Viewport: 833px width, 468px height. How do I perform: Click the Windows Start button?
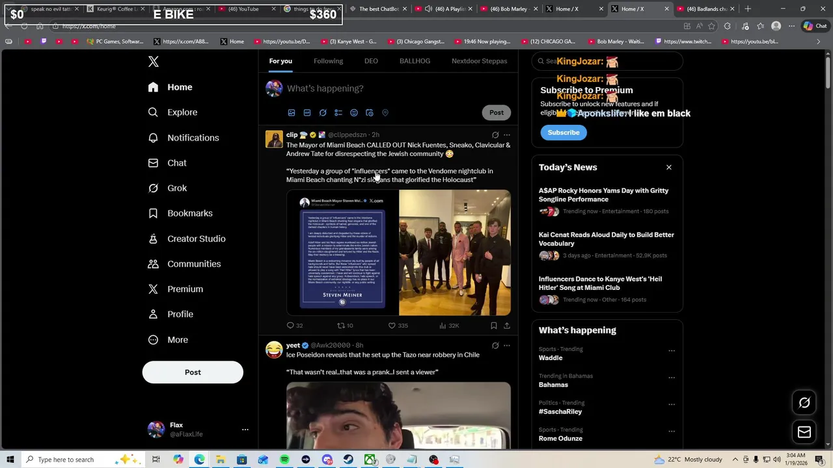(x=10, y=460)
